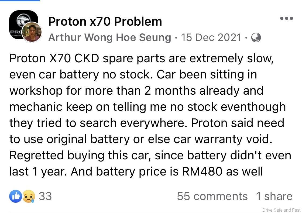Click the globe public audience icon

click(256, 37)
